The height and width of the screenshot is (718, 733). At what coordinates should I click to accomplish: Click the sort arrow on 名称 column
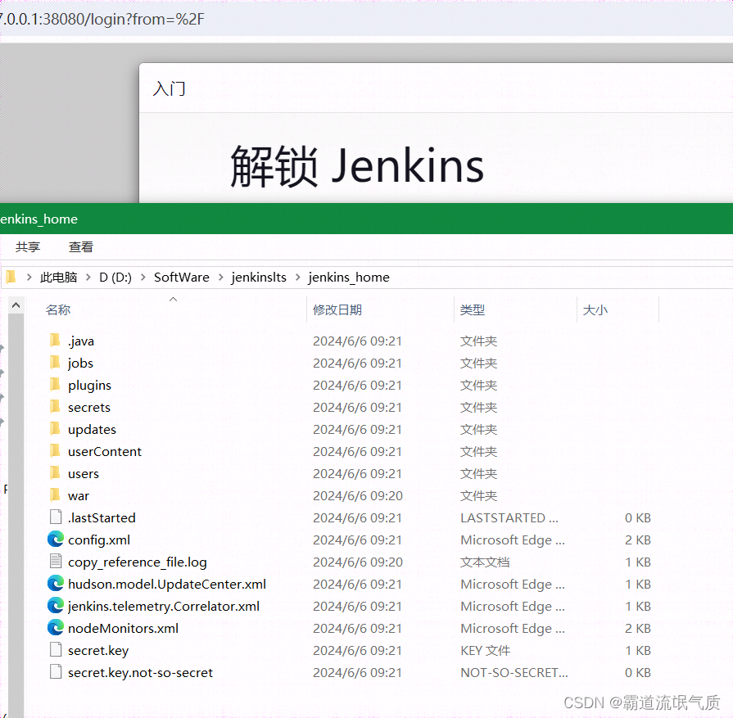click(173, 299)
